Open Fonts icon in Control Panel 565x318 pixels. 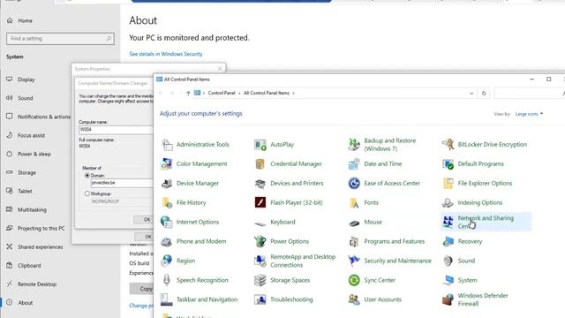[354, 202]
